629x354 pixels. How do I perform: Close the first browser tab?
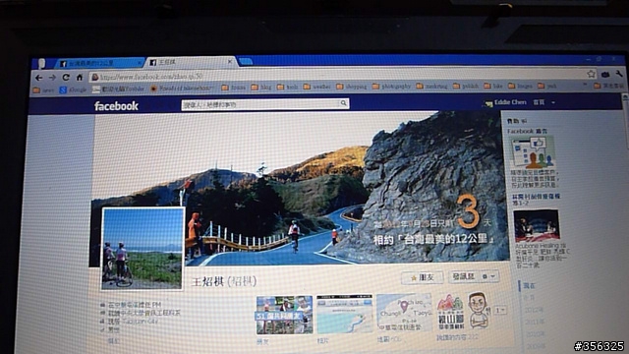[140, 63]
